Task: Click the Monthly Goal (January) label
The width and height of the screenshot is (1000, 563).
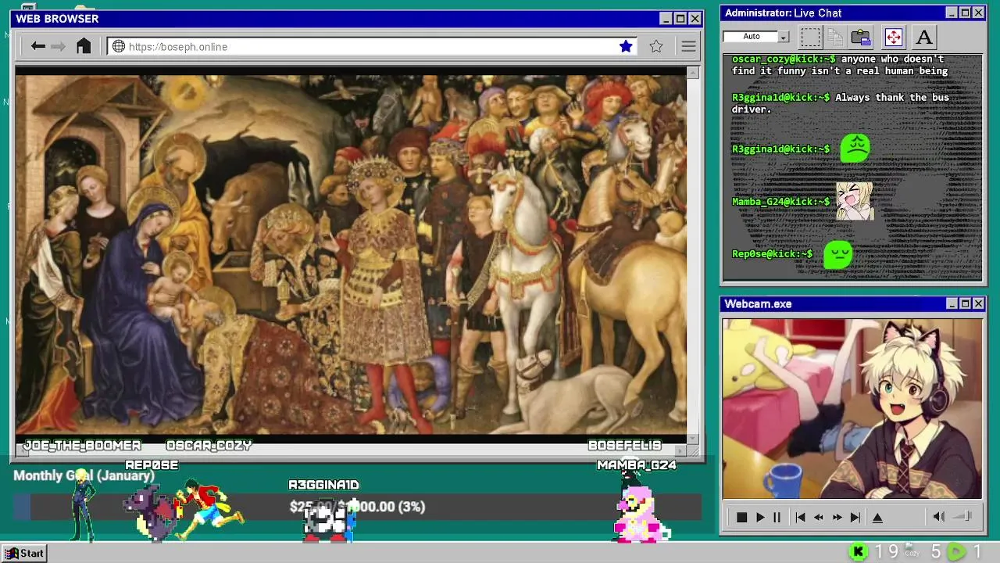Action: (84, 475)
